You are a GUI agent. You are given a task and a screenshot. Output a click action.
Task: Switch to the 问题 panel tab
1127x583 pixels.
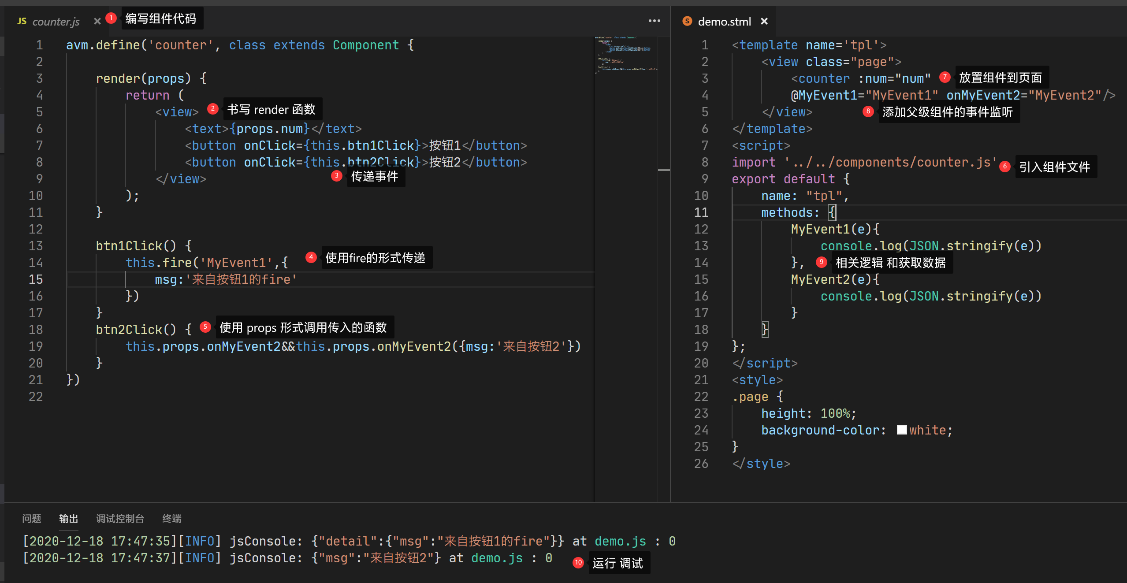click(32, 519)
